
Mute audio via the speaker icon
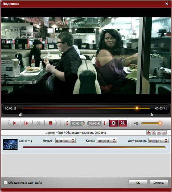(136, 123)
